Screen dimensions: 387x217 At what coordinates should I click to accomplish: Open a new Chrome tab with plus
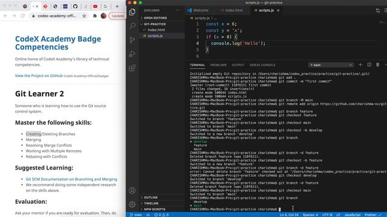[117, 7]
